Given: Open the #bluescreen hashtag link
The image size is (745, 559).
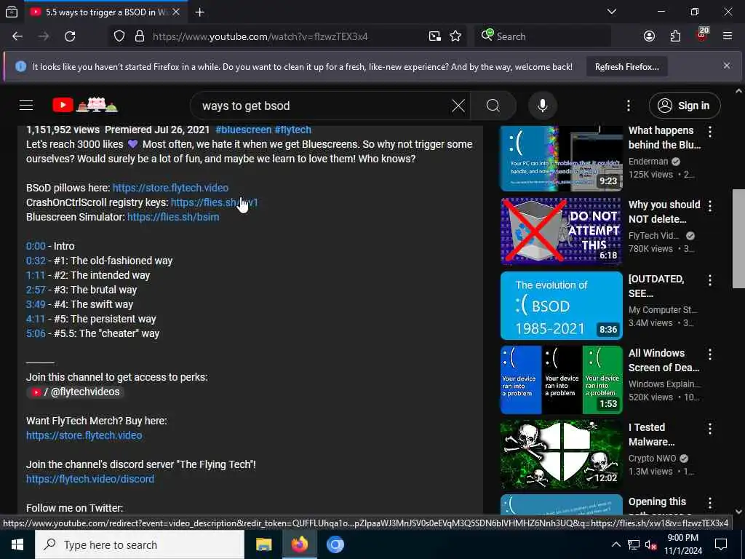Looking at the screenshot, I should [x=243, y=130].
